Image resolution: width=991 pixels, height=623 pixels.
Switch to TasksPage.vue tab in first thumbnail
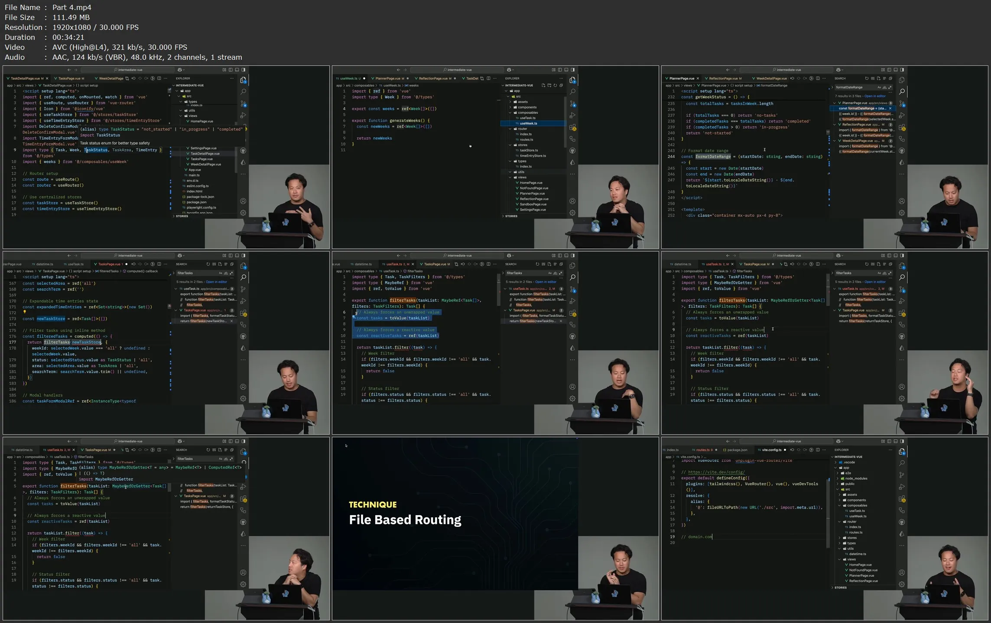point(71,78)
